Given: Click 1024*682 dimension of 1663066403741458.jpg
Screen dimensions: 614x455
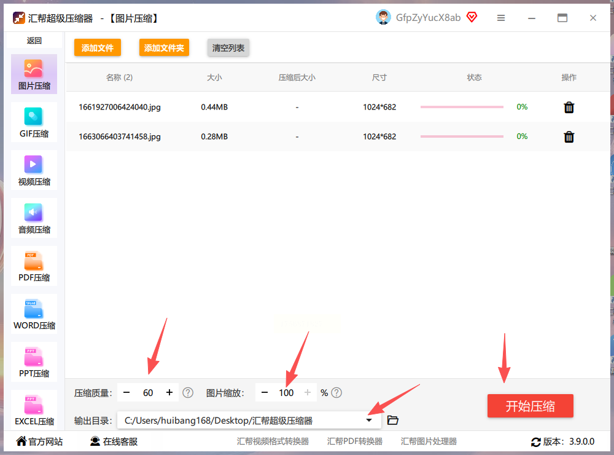Looking at the screenshot, I should [x=379, y=136].
